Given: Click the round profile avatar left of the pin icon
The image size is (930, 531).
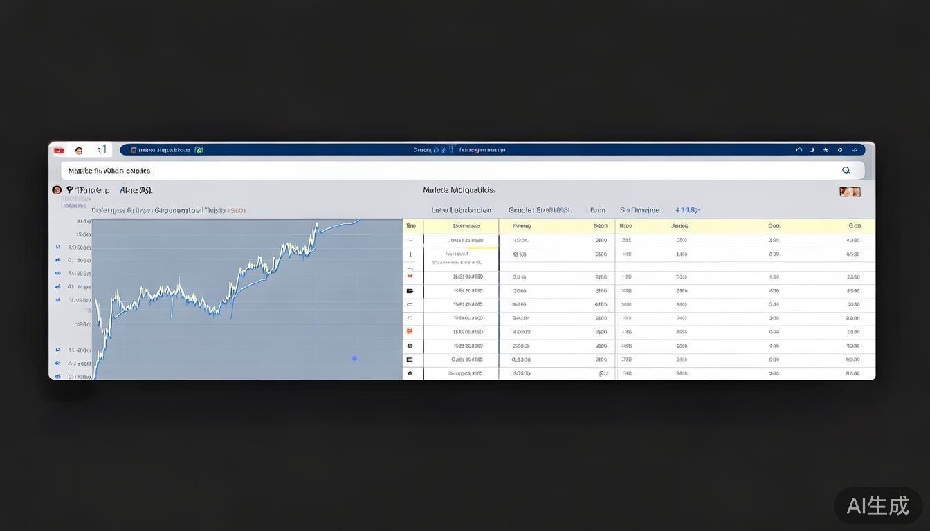Looking at the screenshot, I should (57, 190).
